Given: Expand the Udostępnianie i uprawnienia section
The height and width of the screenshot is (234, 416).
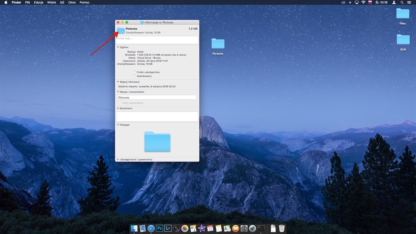Looking at the screenshot, I should (x=118, y=159).
